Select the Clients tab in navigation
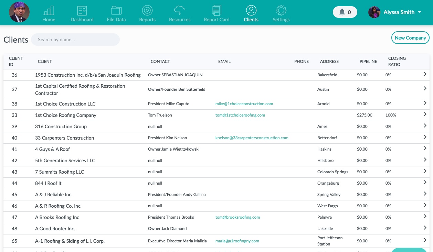The width and height of the screenshot is (433, 252). (251, 14)
